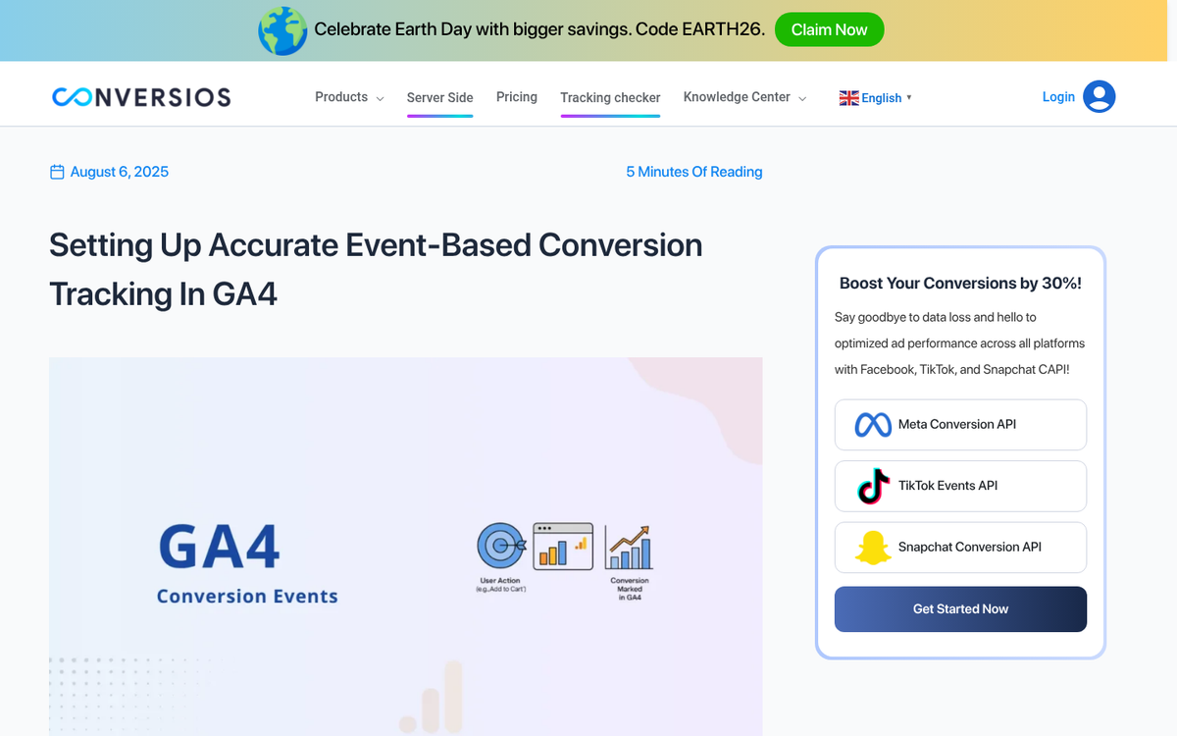Click the TikTok logo icon

[872, 486]
